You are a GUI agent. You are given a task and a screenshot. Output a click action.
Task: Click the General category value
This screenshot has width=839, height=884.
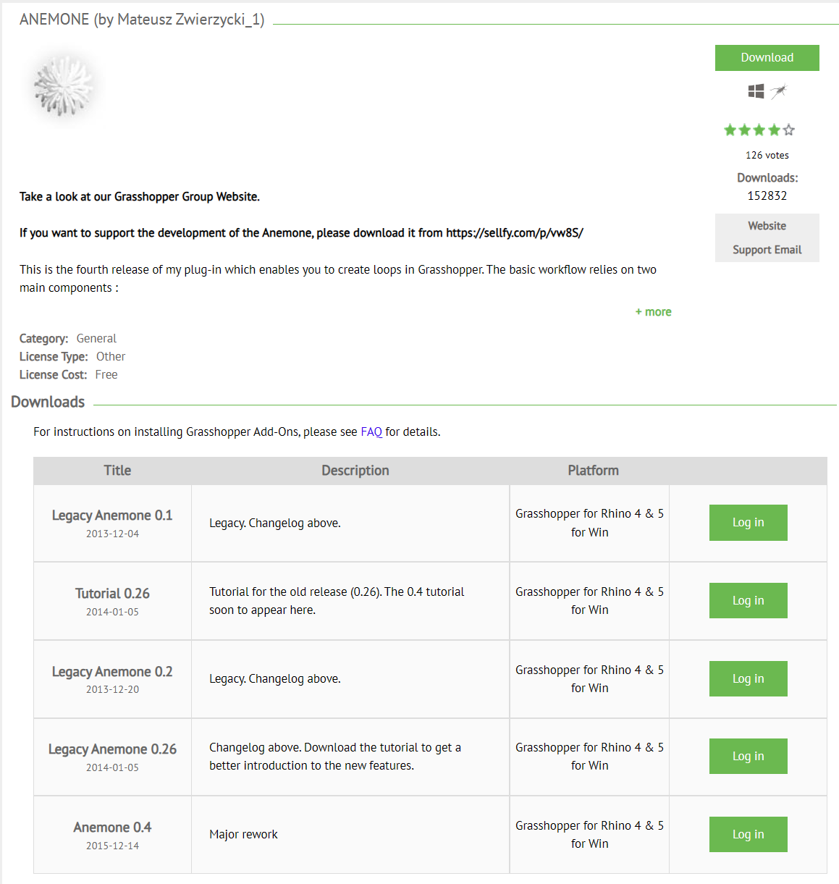tap(96, 338)
